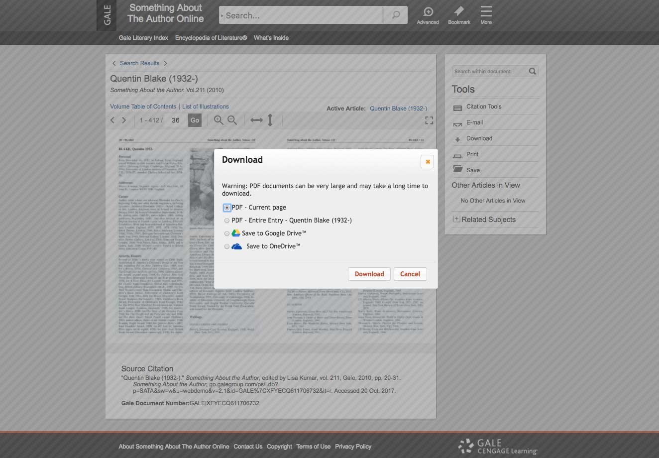Open Privacy Policy footer link

click(x=353, y=447)
